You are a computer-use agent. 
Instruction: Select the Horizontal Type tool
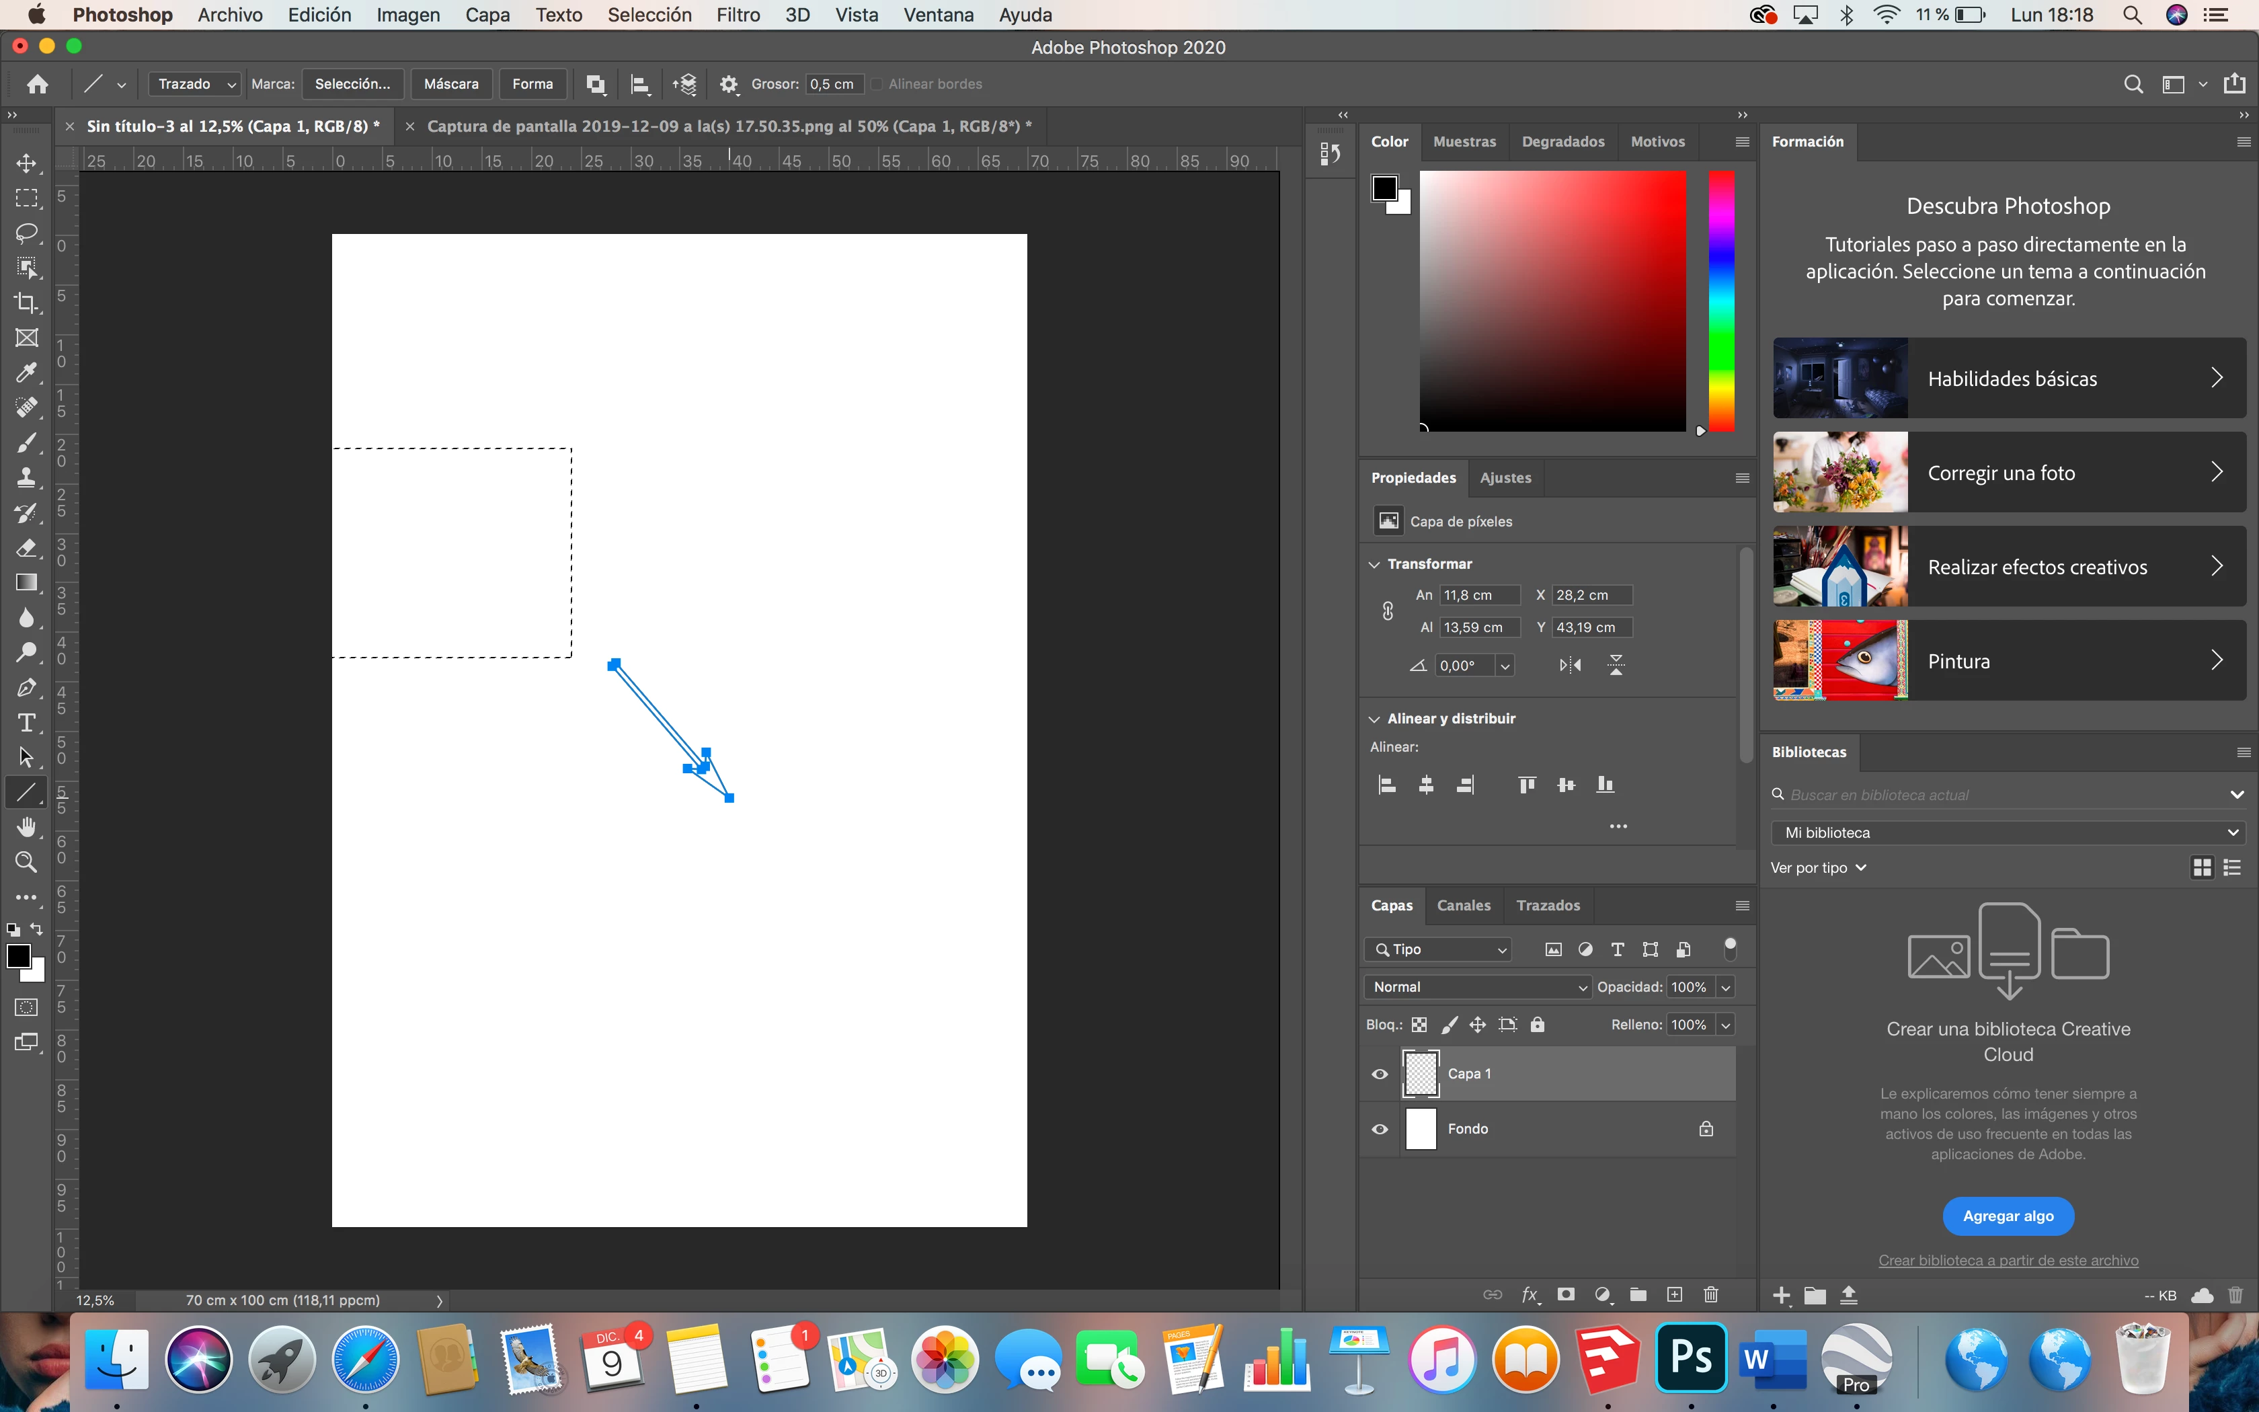26,723
